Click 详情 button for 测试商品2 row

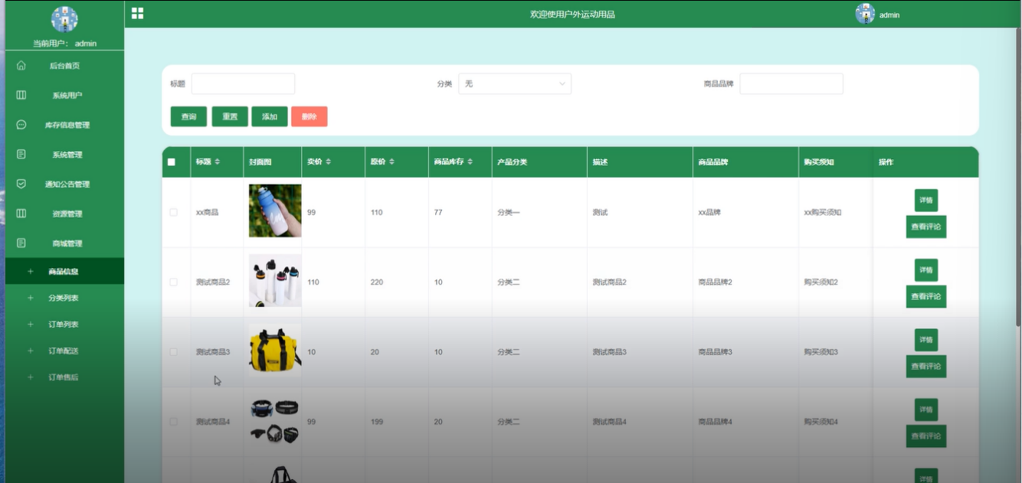coord(926,270)
